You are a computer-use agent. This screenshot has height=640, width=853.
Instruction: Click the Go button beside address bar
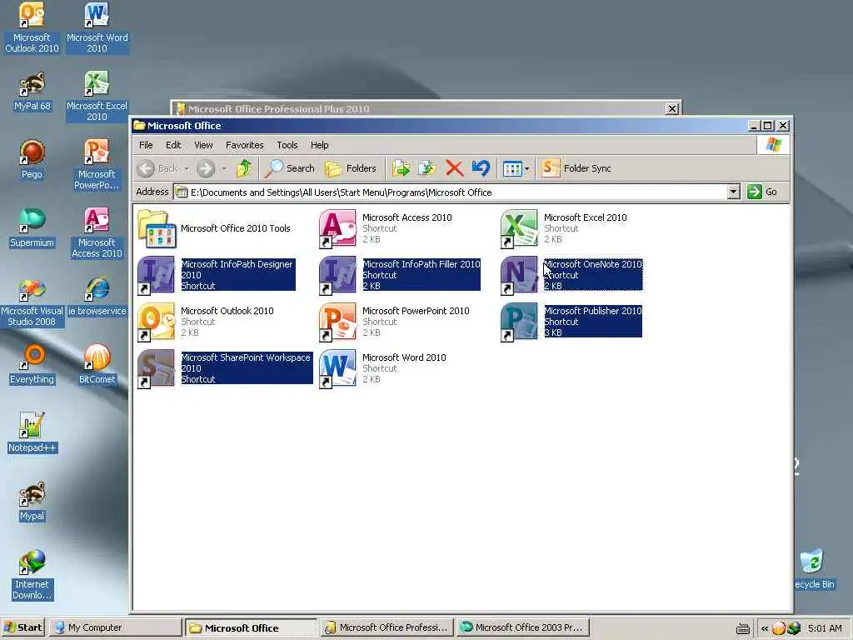[763, 192]
